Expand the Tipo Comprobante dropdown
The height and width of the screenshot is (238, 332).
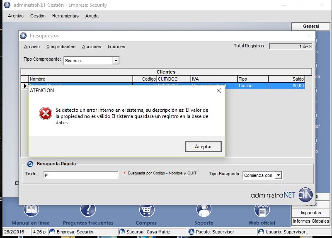point(116,61)
